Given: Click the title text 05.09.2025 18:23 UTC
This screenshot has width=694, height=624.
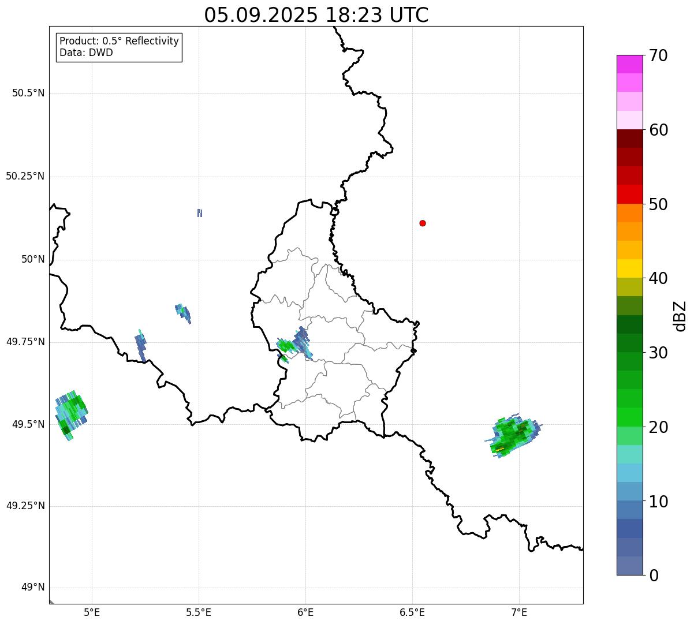Looking at the screenshot, I should (316, 15).
